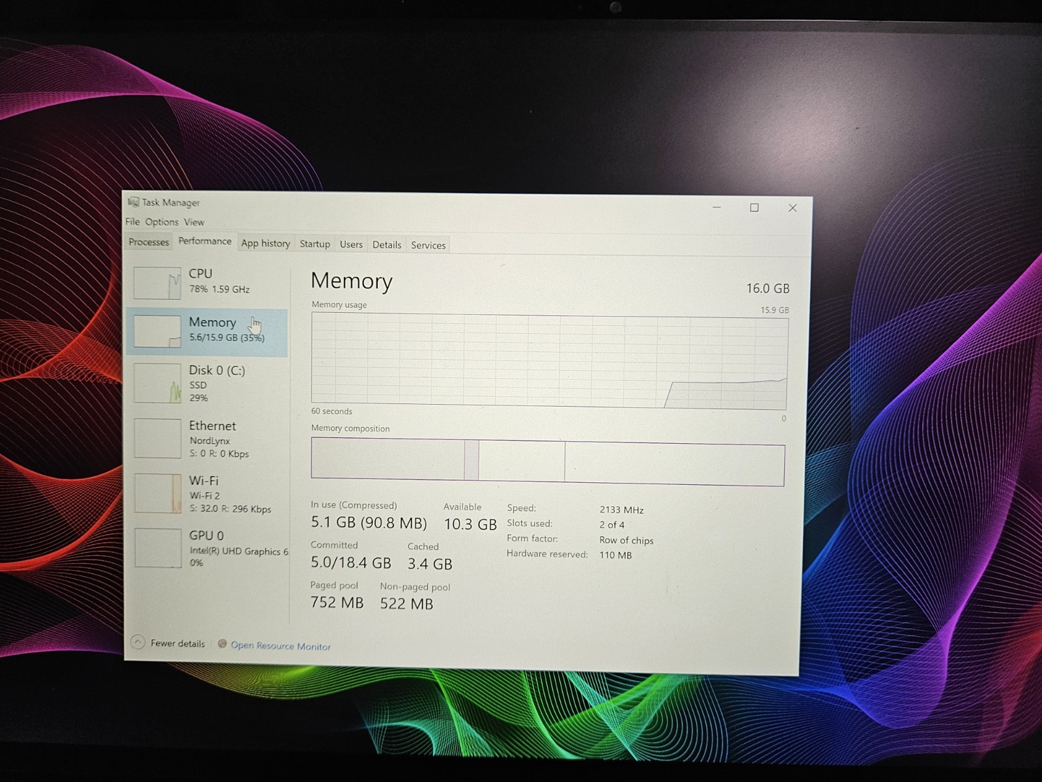Click the Committed value 5.0/18.4 GB

pos(351,562)
